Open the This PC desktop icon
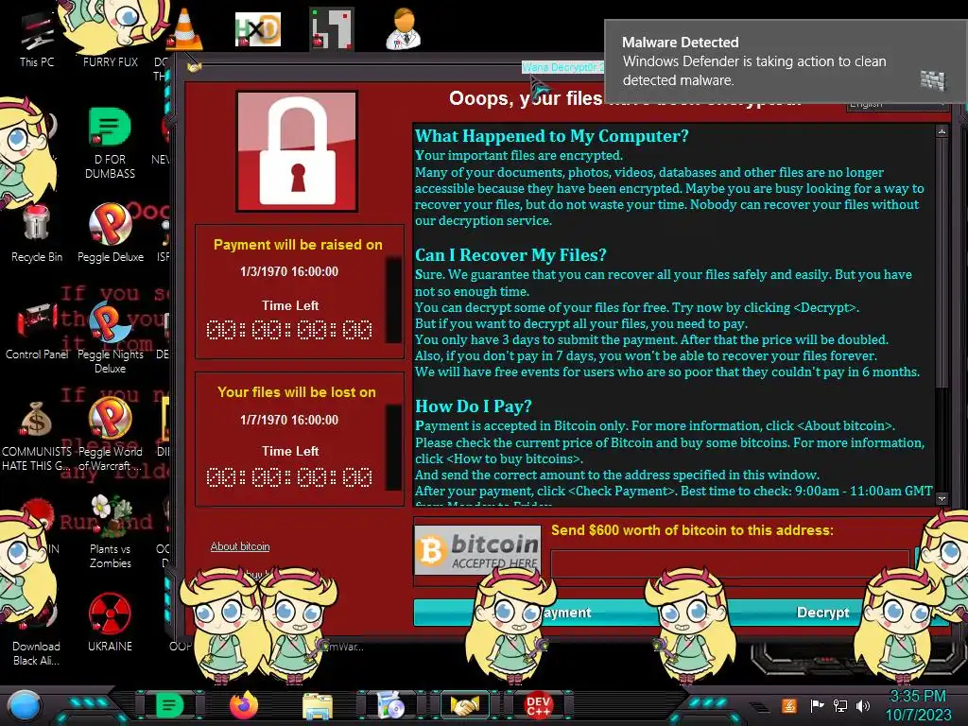 (x=37, y=36)
